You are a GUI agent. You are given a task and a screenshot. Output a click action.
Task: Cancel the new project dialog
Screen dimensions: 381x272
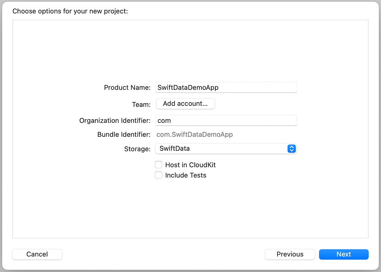tap(37, 254)
